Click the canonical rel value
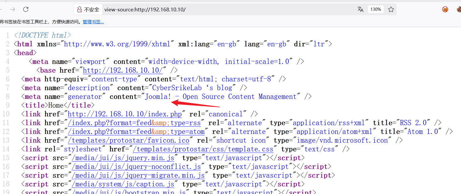Screen dimensions: 461x194 [x=226, y=114]
